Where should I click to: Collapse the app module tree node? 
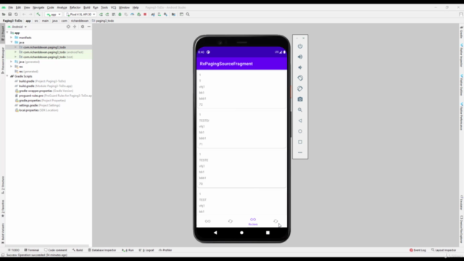[x=7, y=33]
